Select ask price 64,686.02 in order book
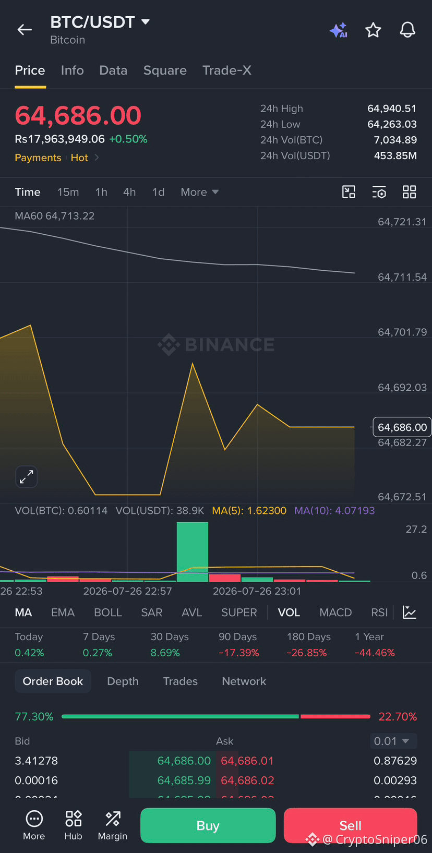 247,780
